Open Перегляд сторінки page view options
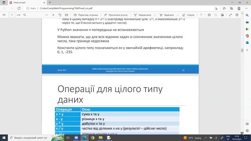 click(x=85, y=15)
